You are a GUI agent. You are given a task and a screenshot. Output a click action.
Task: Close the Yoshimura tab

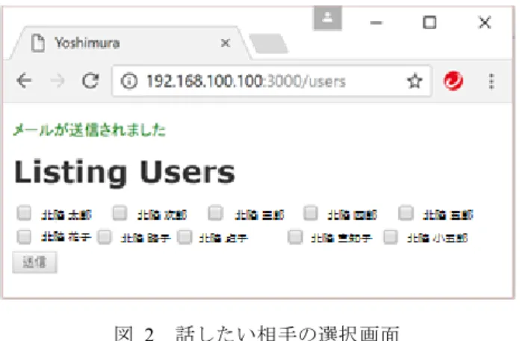(x=226, y=43)
